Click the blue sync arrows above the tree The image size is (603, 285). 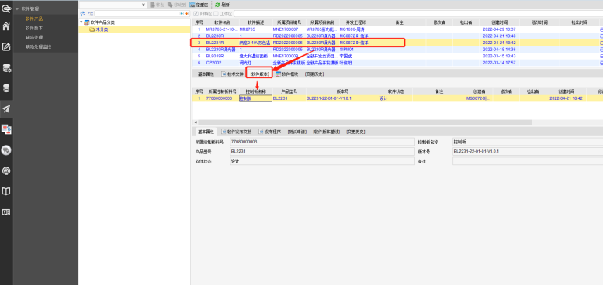pos(82,13)
